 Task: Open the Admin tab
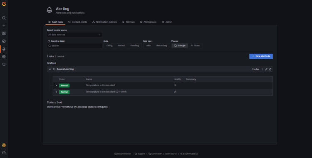pyautogui.click(x=167, y=22)
